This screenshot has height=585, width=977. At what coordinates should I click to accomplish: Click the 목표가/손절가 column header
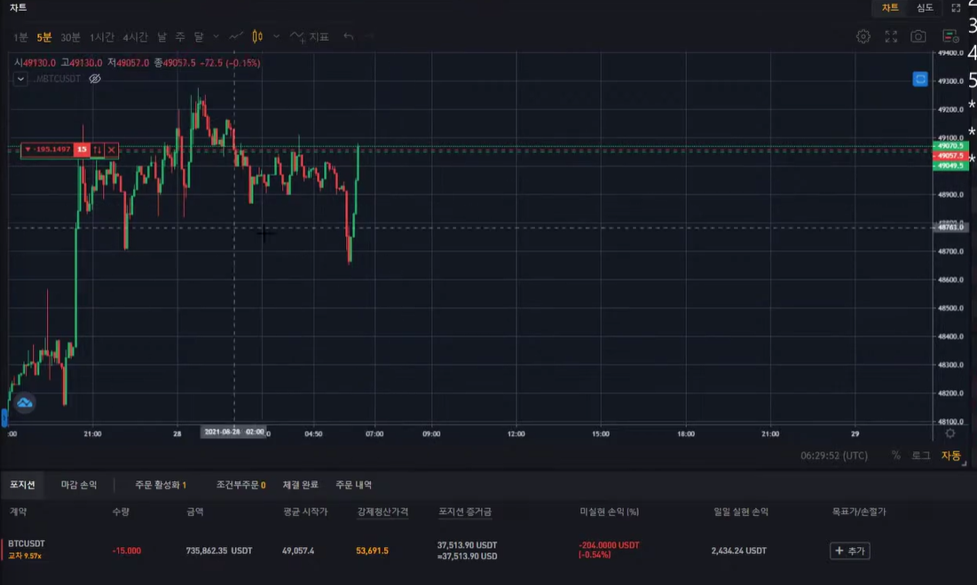(x=859, y=511)
